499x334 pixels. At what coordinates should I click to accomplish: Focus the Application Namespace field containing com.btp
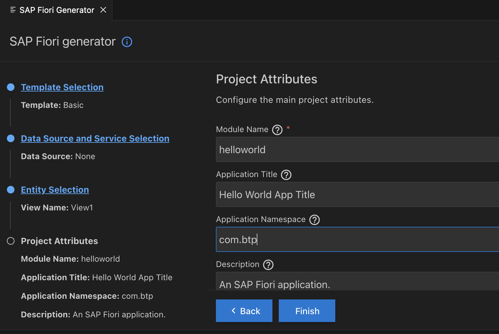[x=357, y=239]
